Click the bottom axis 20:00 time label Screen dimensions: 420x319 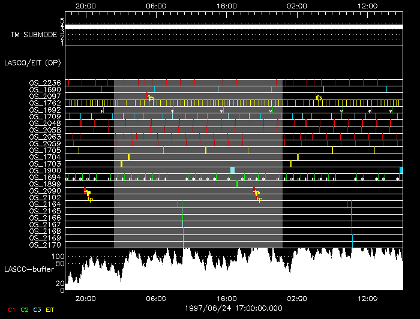tap(86, 298)
